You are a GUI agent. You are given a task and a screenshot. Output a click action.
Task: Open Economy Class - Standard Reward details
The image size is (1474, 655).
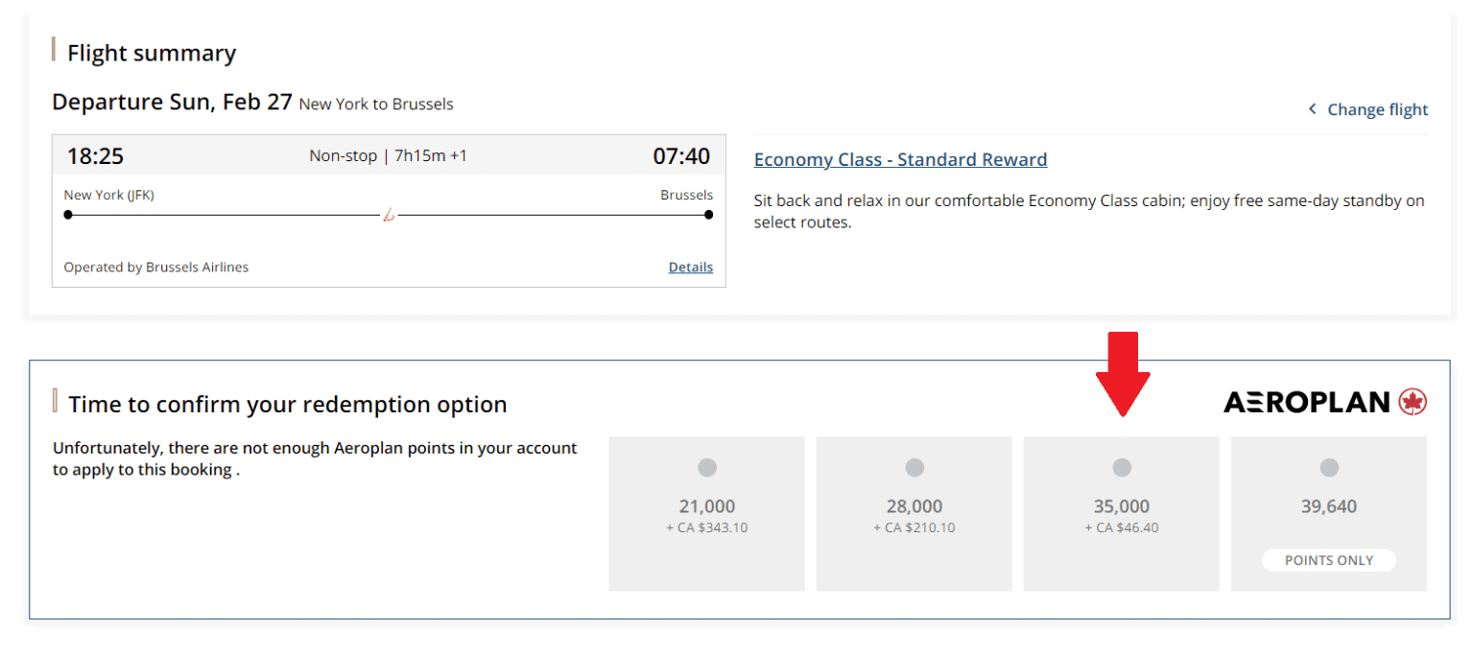pos(900,159)
